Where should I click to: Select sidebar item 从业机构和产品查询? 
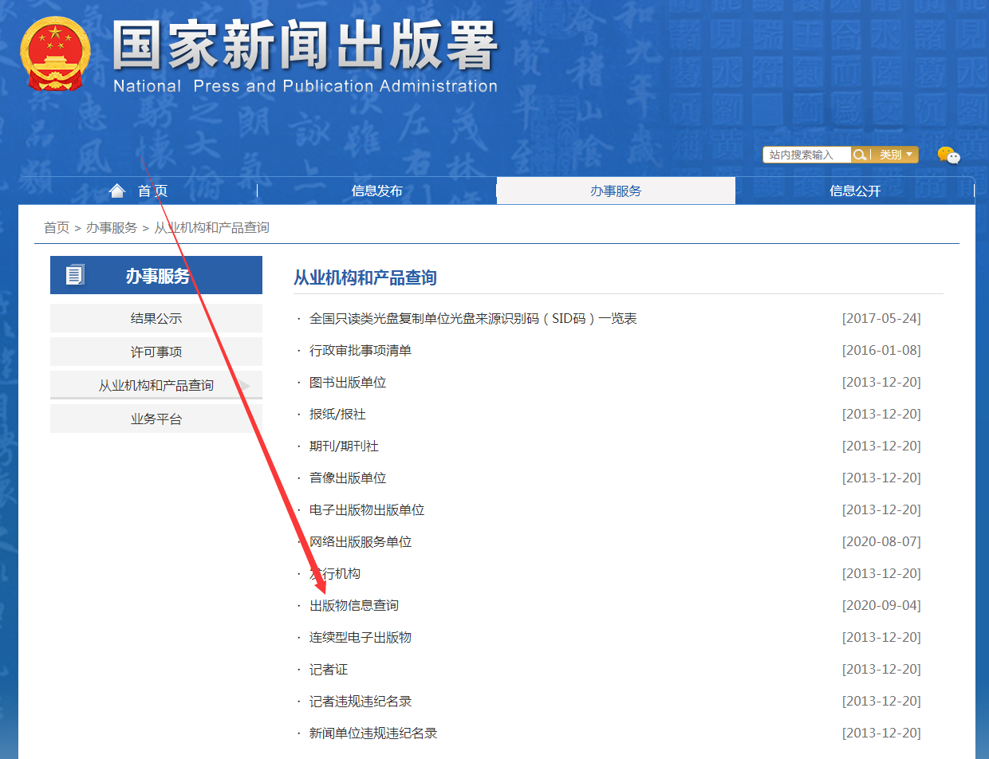pos(156,385)
